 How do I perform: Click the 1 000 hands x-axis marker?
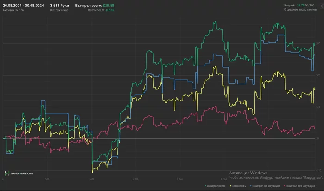91,179
